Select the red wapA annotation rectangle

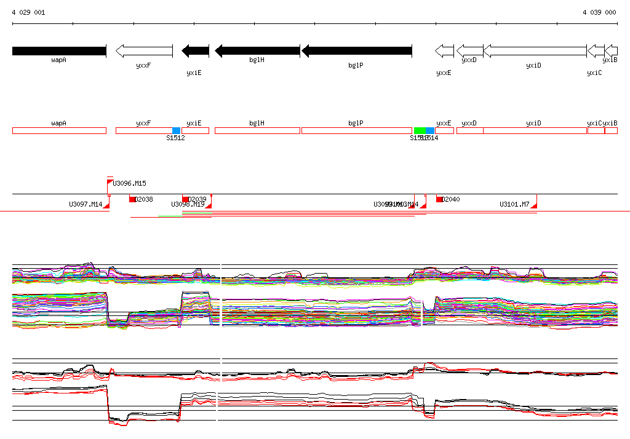click(x=59, y=130)
